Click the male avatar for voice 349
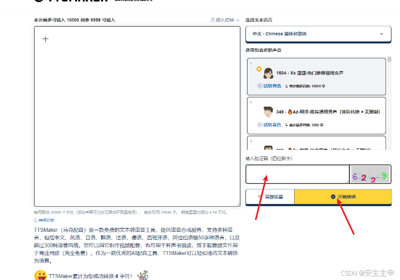The image size is (400, 280). pos(268,112)
